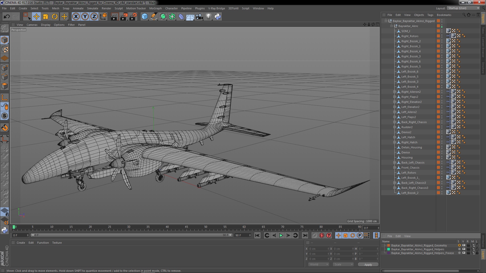The height and width of the screenshot is (273, 486).
Task: Click the Bend deformer icon
Action: coord(181,17)
